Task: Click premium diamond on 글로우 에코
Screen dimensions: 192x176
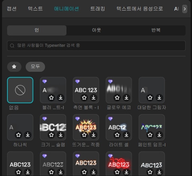Action: click(110, 81)
